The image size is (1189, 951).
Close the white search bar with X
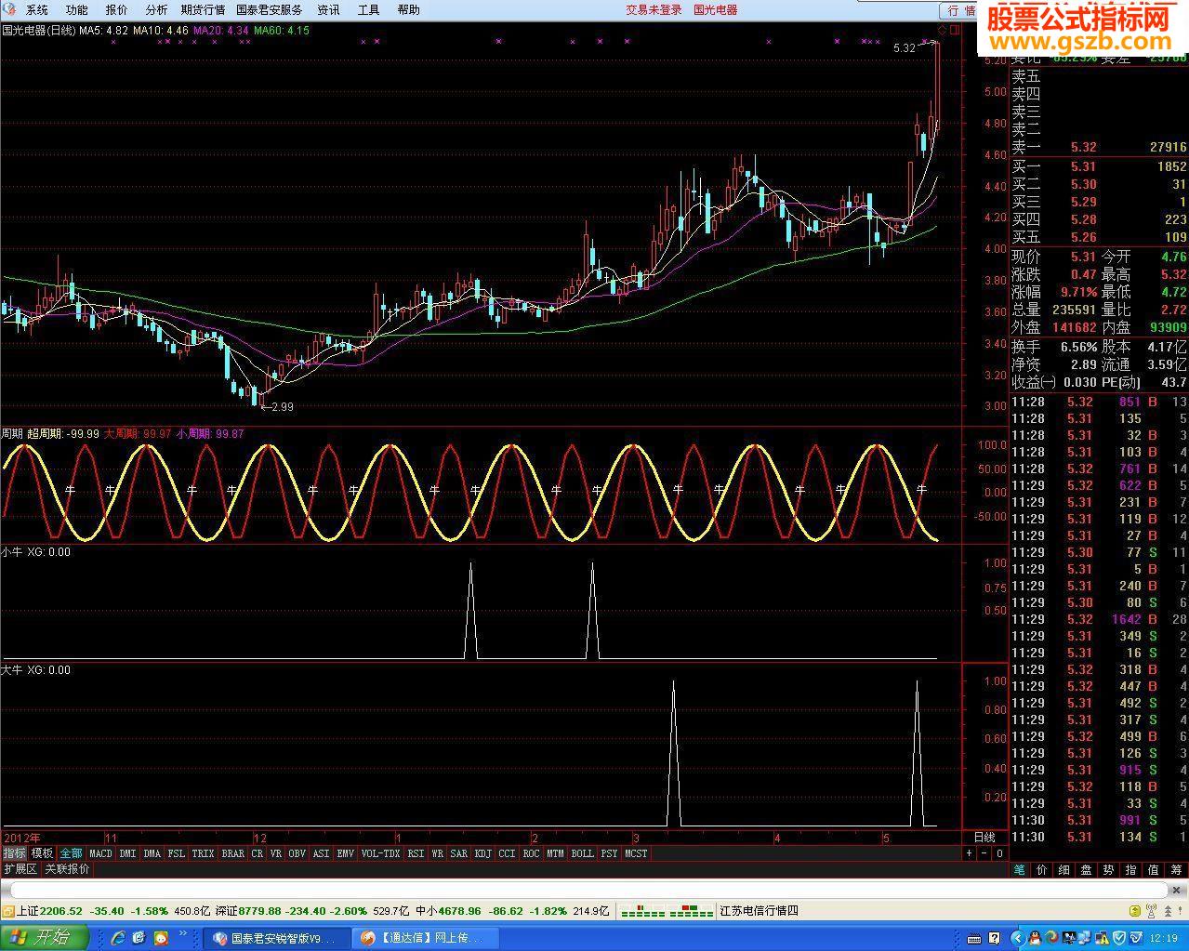coord(1176,891)
